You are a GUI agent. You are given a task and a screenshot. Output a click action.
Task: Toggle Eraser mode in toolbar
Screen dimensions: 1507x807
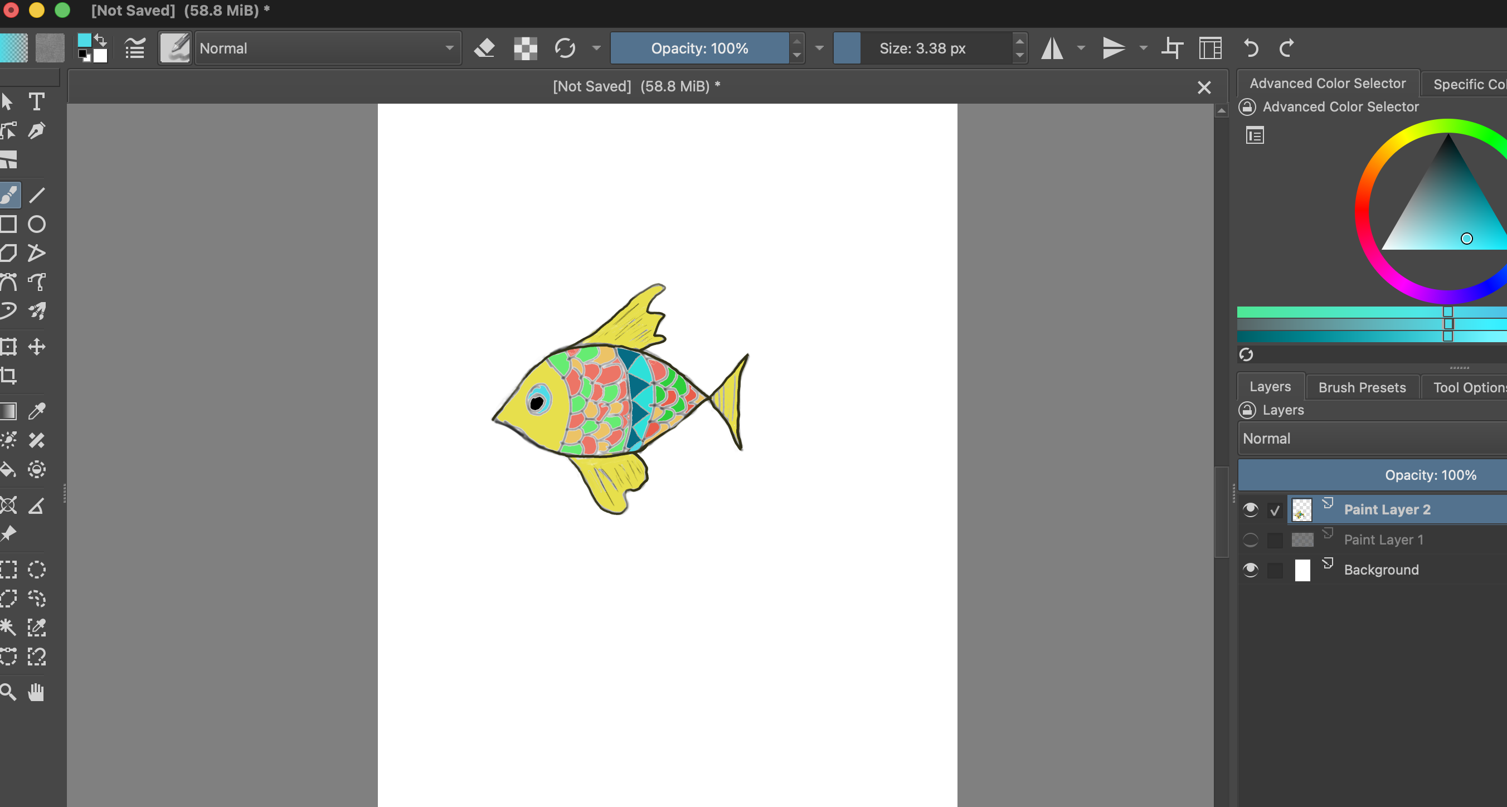click(x=484, y=48)
